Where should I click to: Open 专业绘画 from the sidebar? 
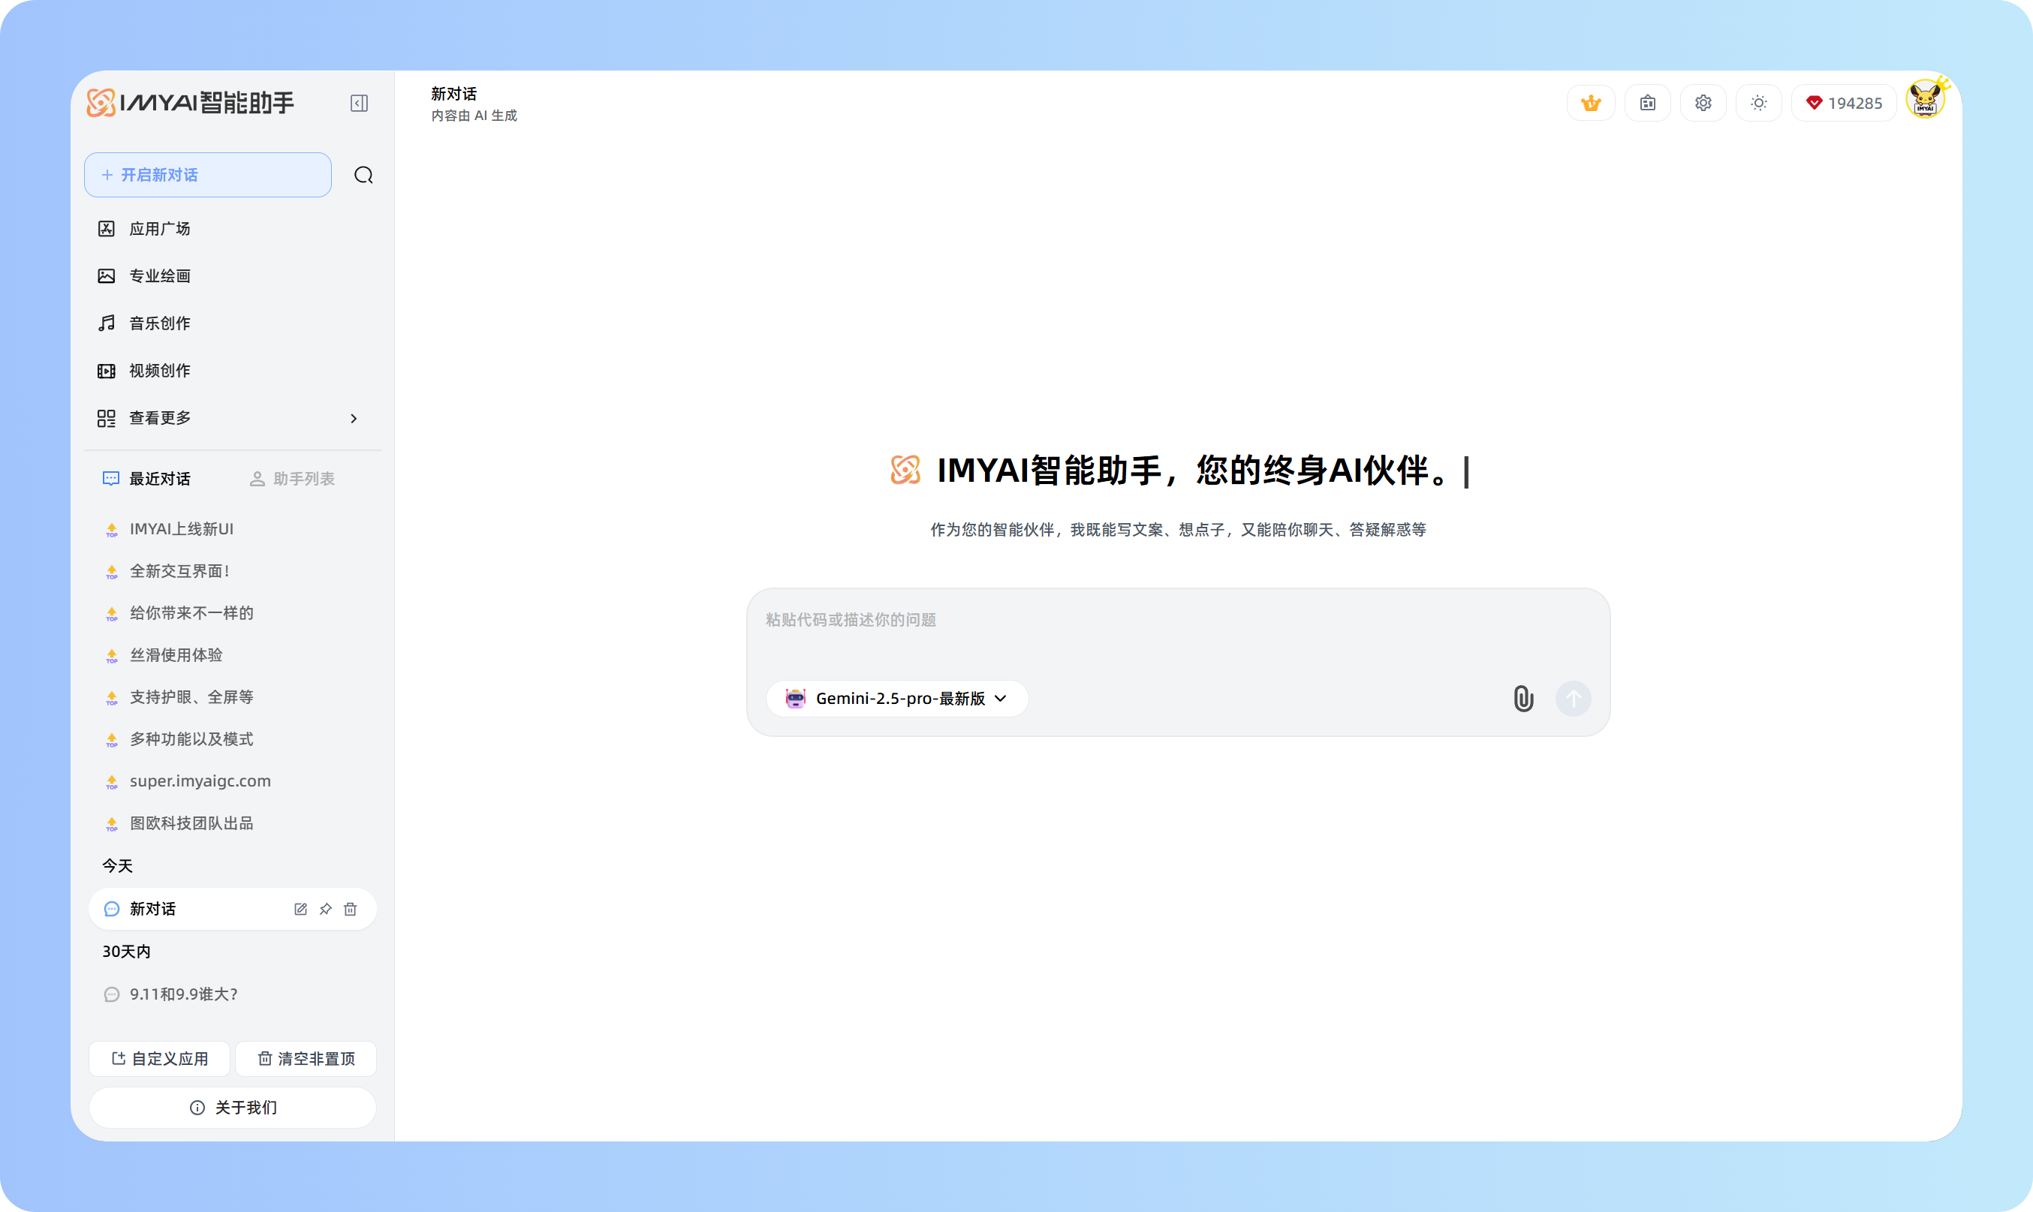232,276
